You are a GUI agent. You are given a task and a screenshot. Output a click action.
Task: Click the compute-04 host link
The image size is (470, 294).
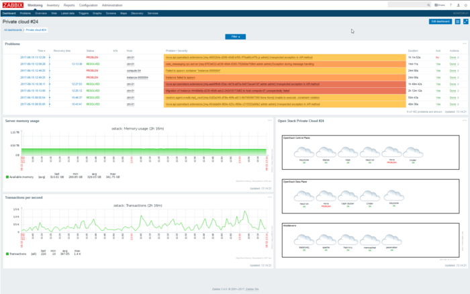[132, 70]
